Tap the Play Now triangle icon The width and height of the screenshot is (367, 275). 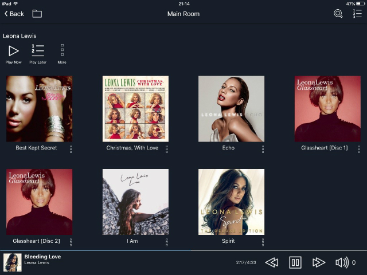(x=14, y=51)
